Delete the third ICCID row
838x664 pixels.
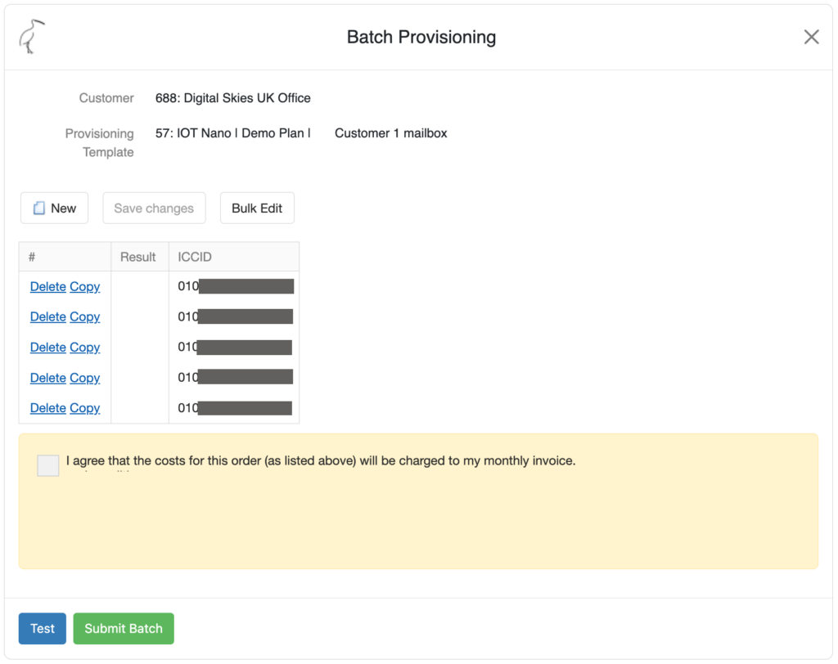point(47,348)
